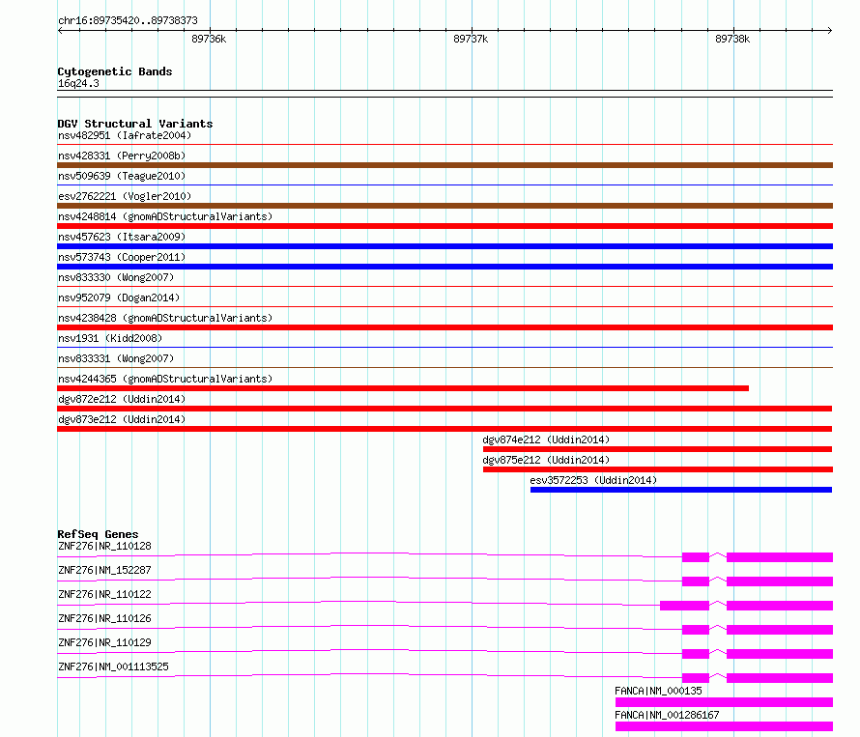Viewport: 860px width, 737px height.
Task: Open the ZNF276|NR_110128 transcript label
Action: (104, 546)
